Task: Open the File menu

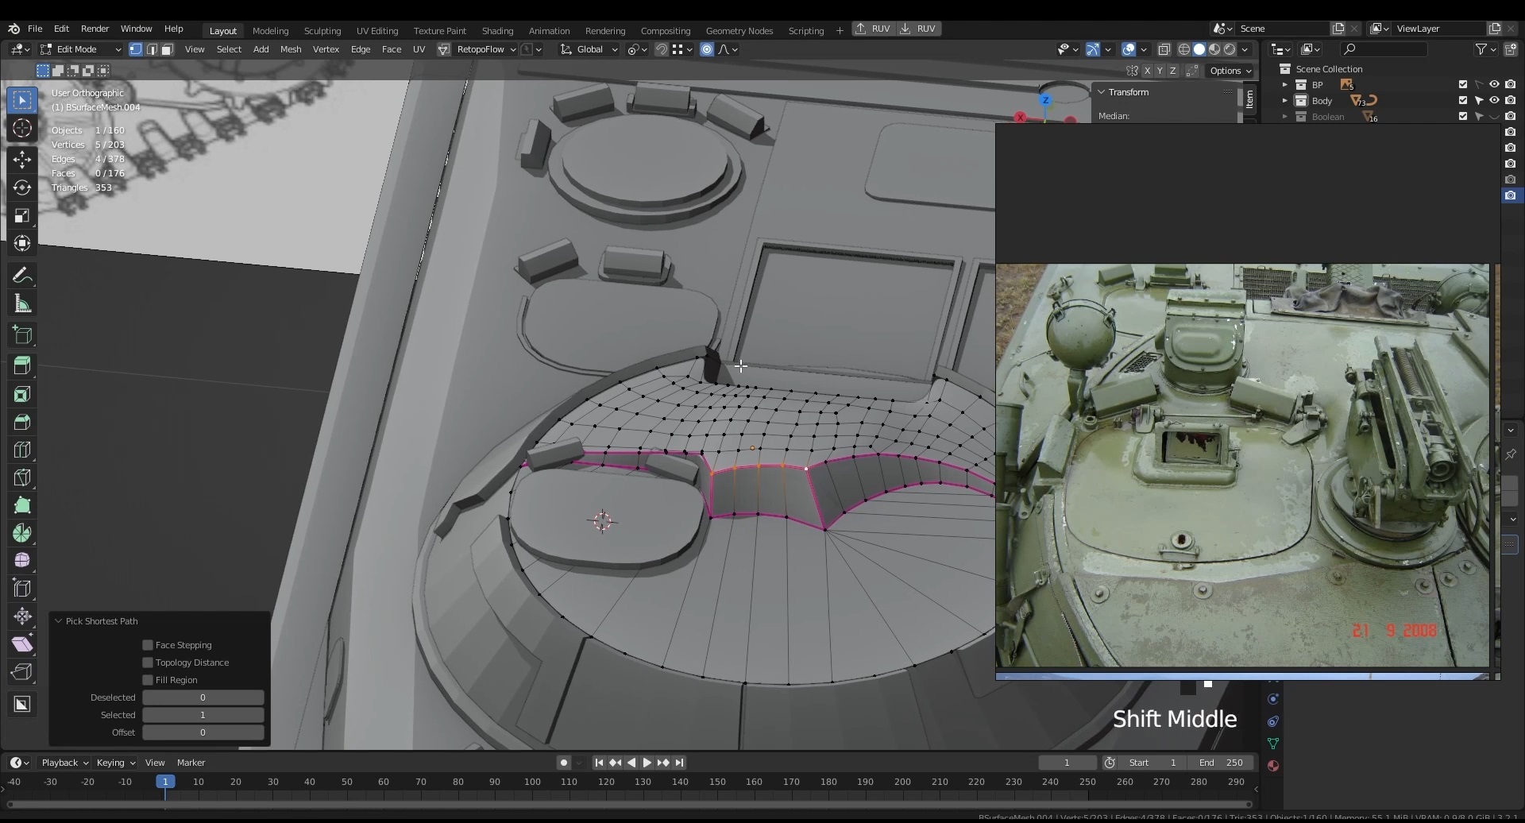Action: [x=35, y=29]
